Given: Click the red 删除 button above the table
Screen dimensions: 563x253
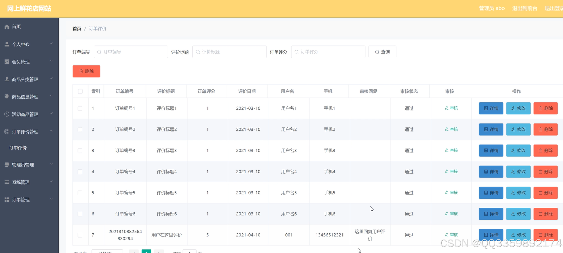Looking at the screenshot, I should click(x=86, y=71).
